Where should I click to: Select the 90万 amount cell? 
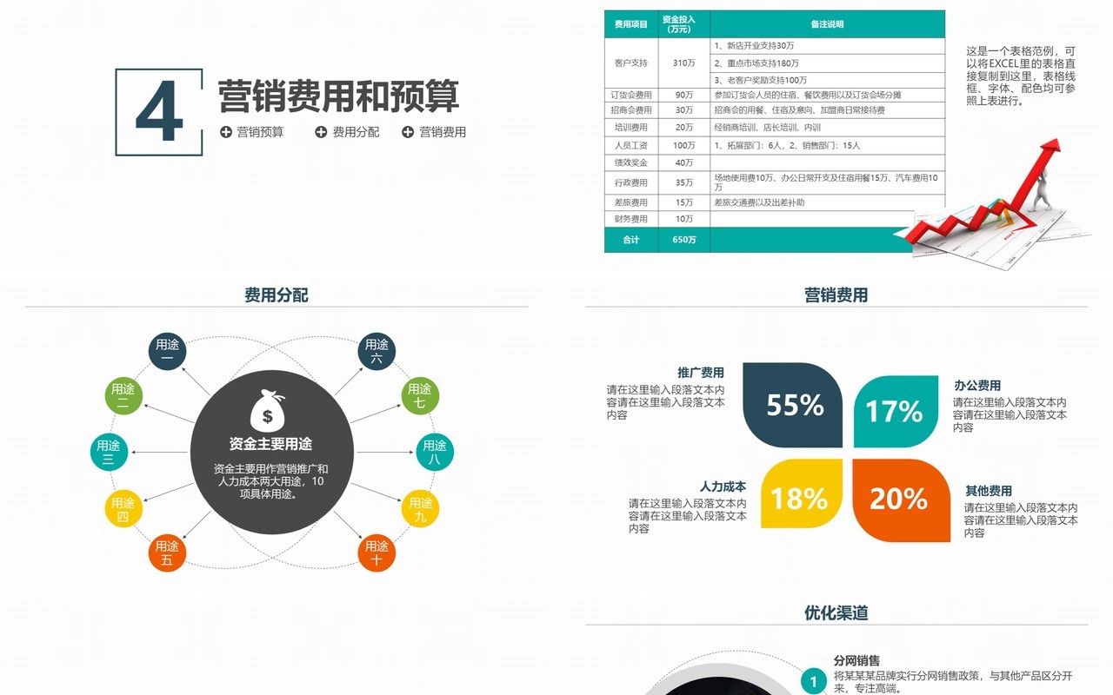pos(683,95)
